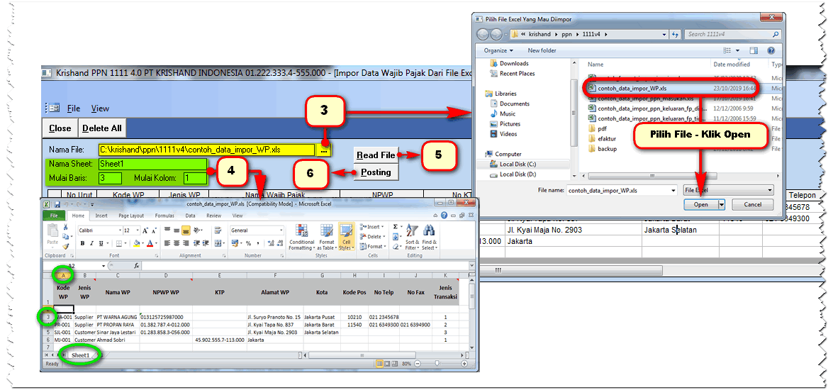Click the Paste clipboard icon in Excel
Screen dimensions: 833x390
(x=52, y=234)
